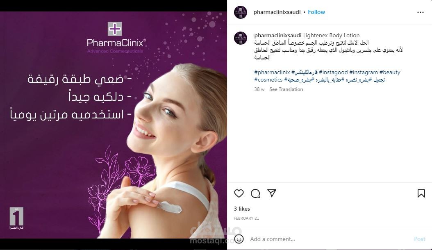Follow the pharmaclinixsaudi account

pyautogui.click(x=316, y=12)
